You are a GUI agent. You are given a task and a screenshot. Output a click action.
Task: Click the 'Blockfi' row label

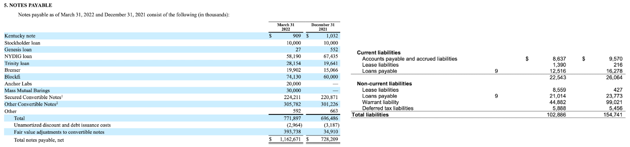12,77
